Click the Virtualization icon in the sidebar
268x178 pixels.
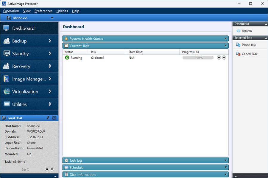[x=7, y=91]
